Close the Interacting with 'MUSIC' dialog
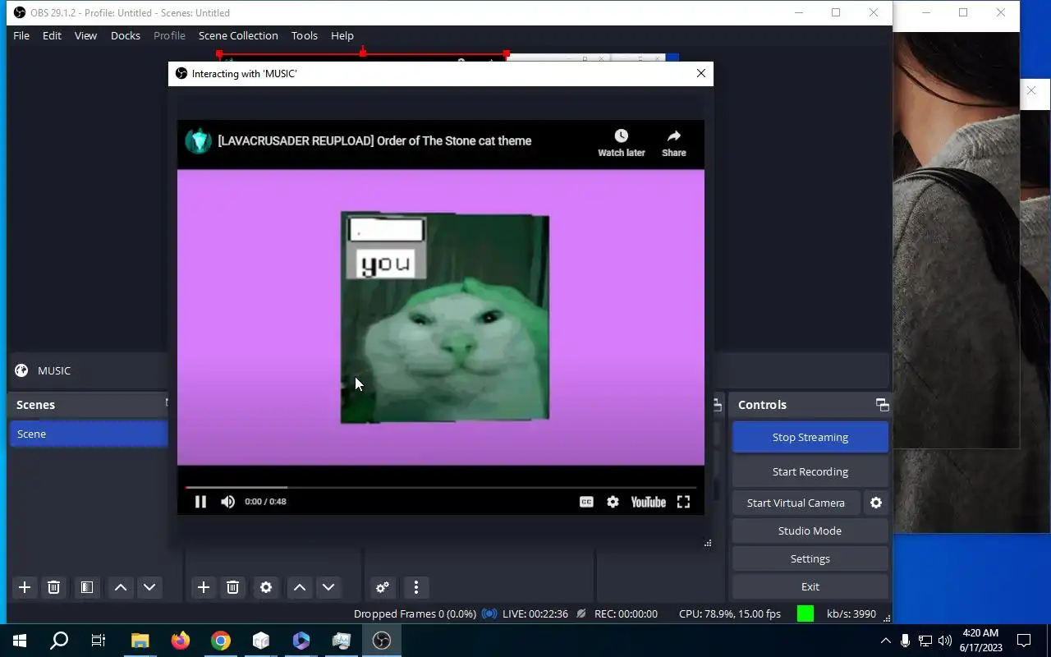The image size is (1051, 657). (700, 73)
